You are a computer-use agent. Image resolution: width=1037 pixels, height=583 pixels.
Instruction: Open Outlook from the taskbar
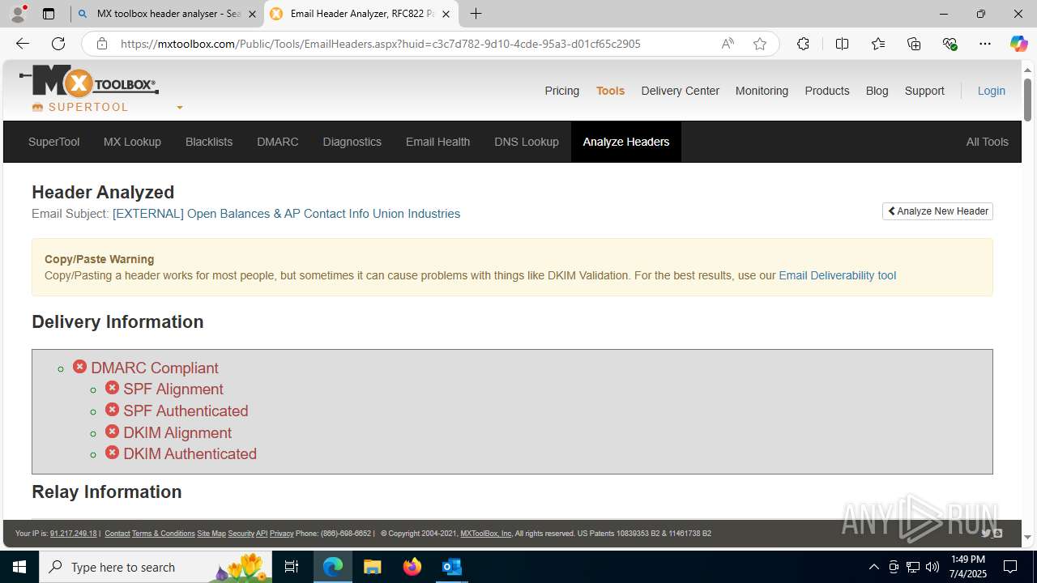451,567
